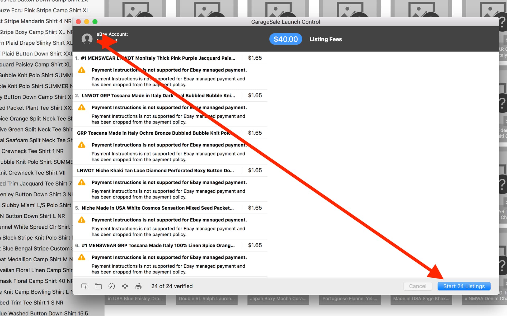The image size is (507, 316).
Task: Click the duplicate-plus icon in Launch Control footer
Action: (x=85, y=286)
